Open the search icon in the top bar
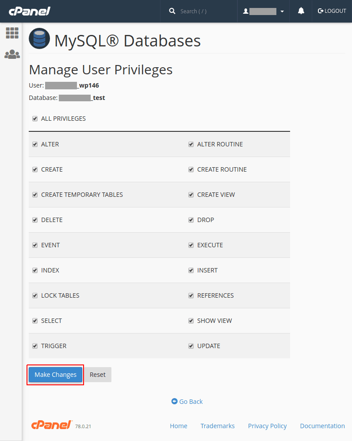The width and height of the screenshot is (352, 441). click(x=172, y=11)
